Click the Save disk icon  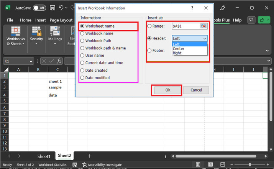point(53,8)
